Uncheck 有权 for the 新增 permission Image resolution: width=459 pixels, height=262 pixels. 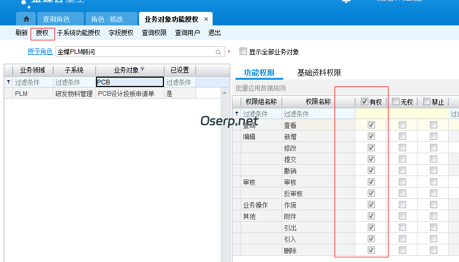pyautogui.click(x=371, y=136)
